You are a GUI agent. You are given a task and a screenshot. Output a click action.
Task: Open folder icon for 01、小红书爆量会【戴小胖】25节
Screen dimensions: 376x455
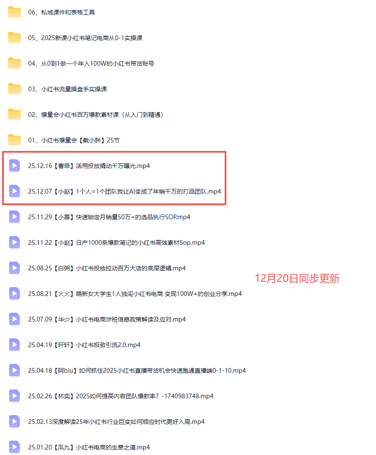point(14,140)
